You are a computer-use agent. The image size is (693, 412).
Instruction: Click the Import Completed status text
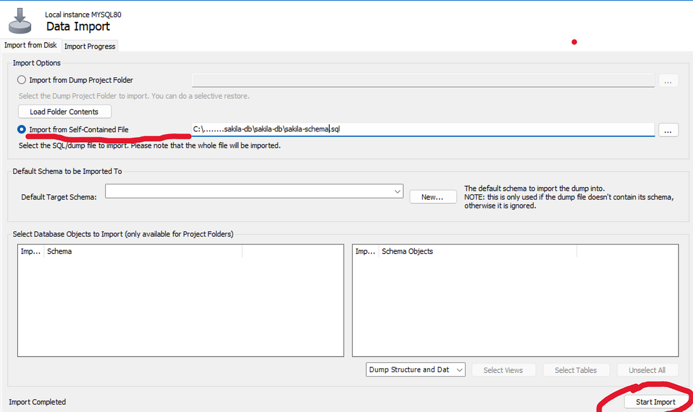(x=38, y=402)
